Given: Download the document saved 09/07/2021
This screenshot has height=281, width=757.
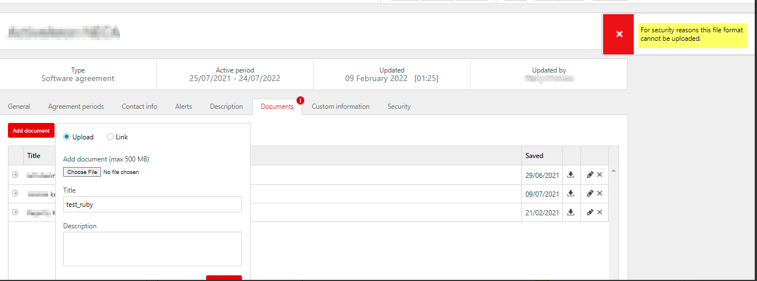Looking at the screenshot, I should click(571, 194).
